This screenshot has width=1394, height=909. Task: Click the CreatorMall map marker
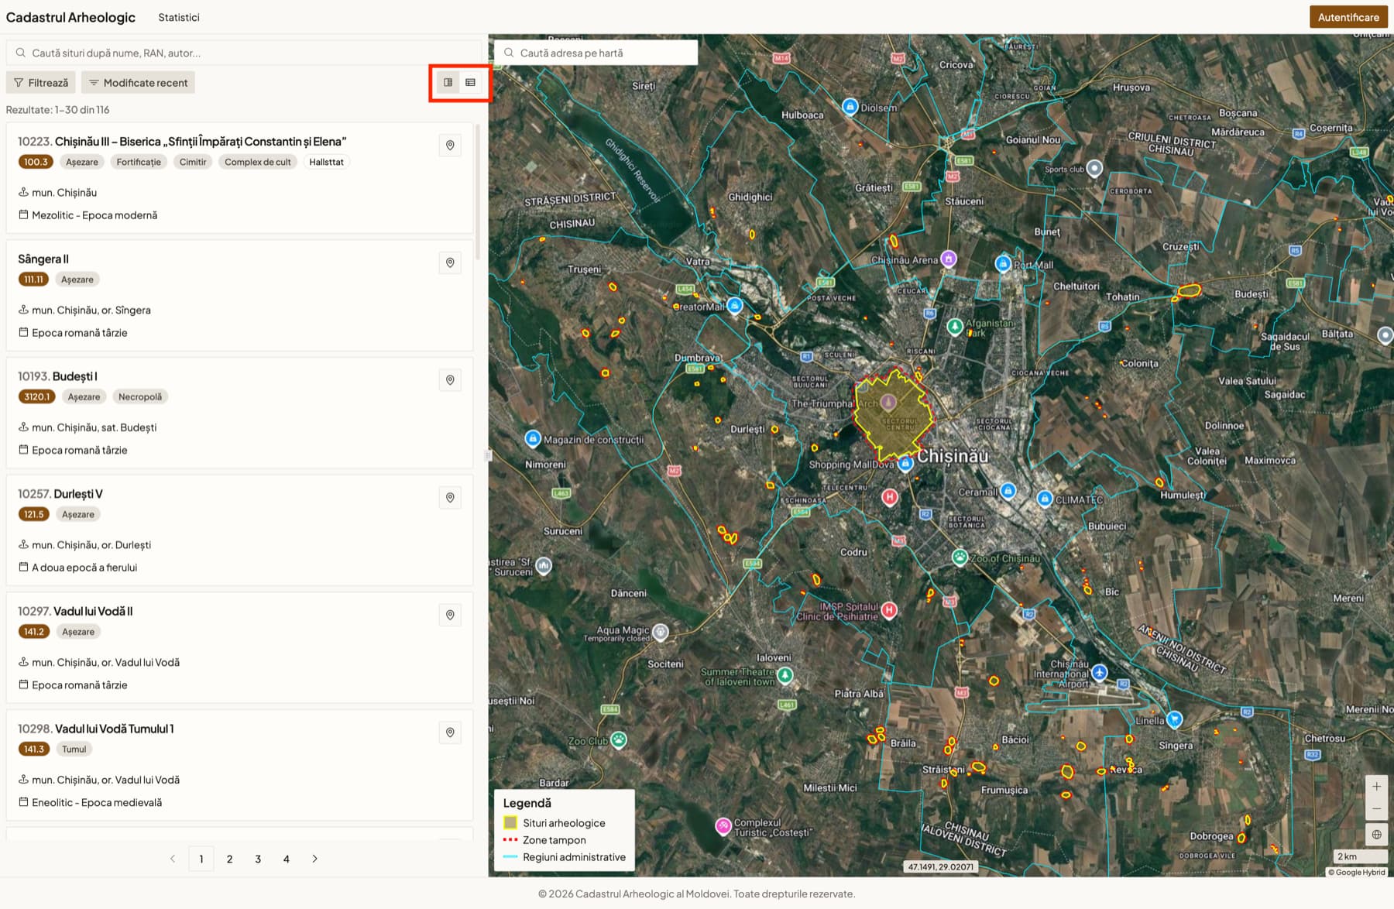pyautogui.click(x=735, y=305)
